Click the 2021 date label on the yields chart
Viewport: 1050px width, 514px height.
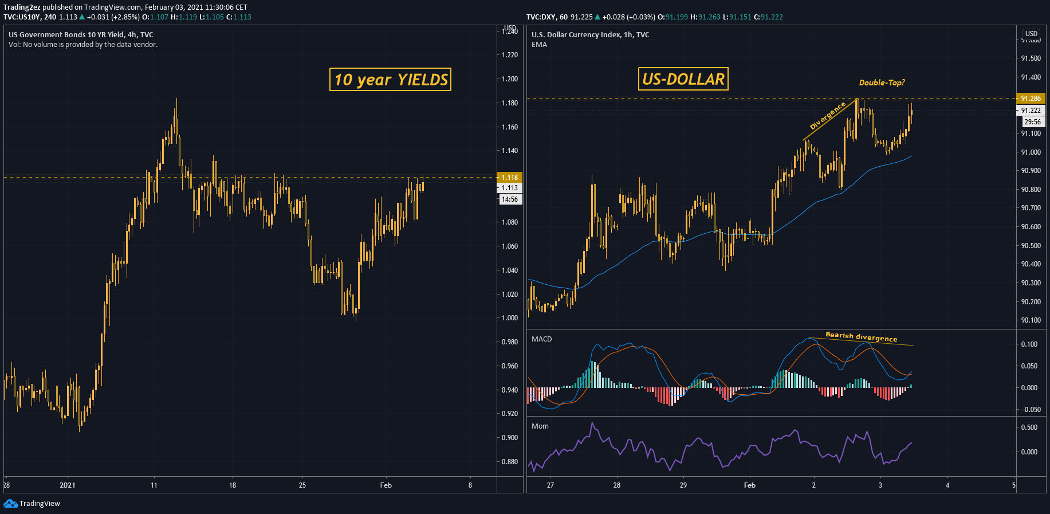tap(68, 485)
